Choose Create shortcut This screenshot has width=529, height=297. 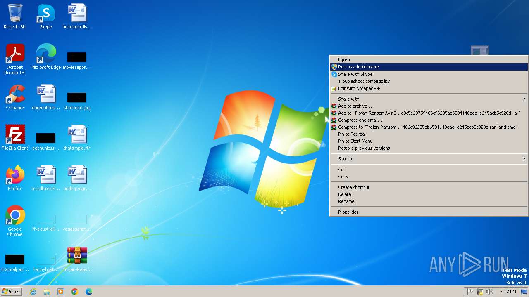click(x=429, y=187)
